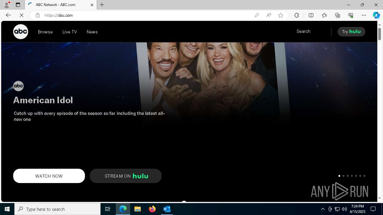Open Copilot sidebar

376,15
